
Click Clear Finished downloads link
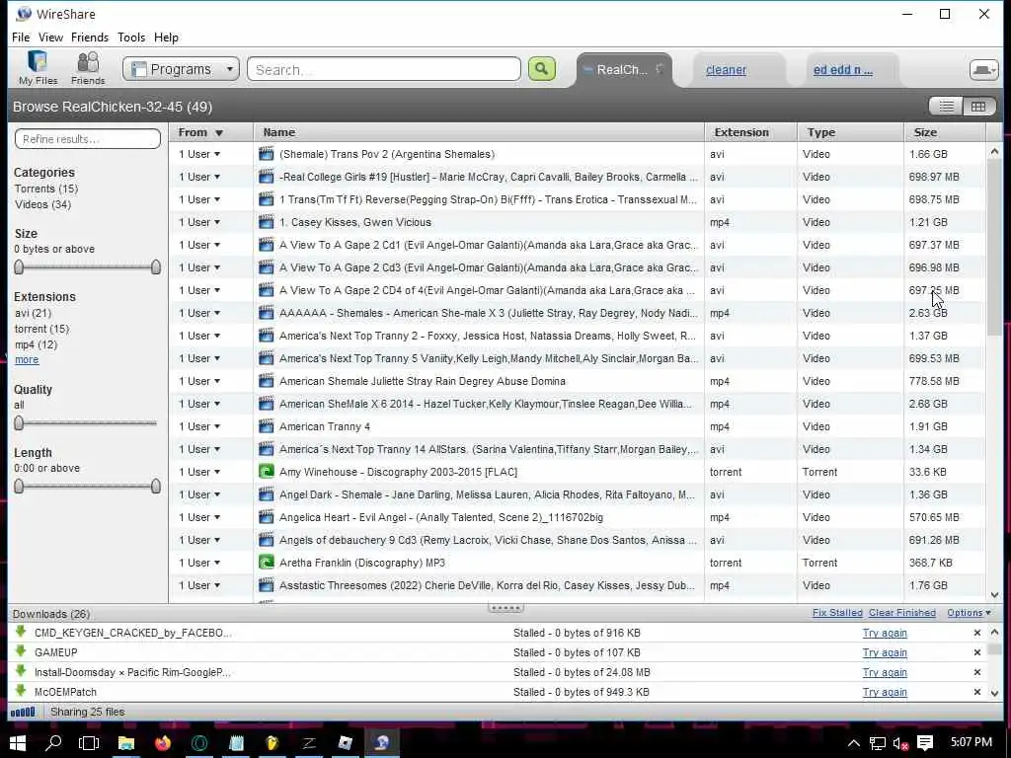coord(902,613)
